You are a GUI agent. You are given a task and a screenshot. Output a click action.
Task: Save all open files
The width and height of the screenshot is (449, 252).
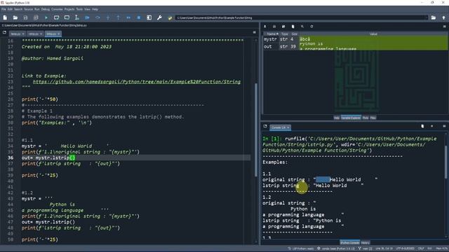[36, 17]
